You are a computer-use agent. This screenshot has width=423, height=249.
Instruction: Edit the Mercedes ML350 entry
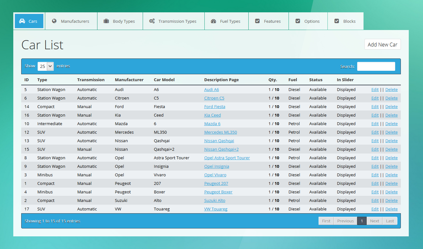pos(375,132)
